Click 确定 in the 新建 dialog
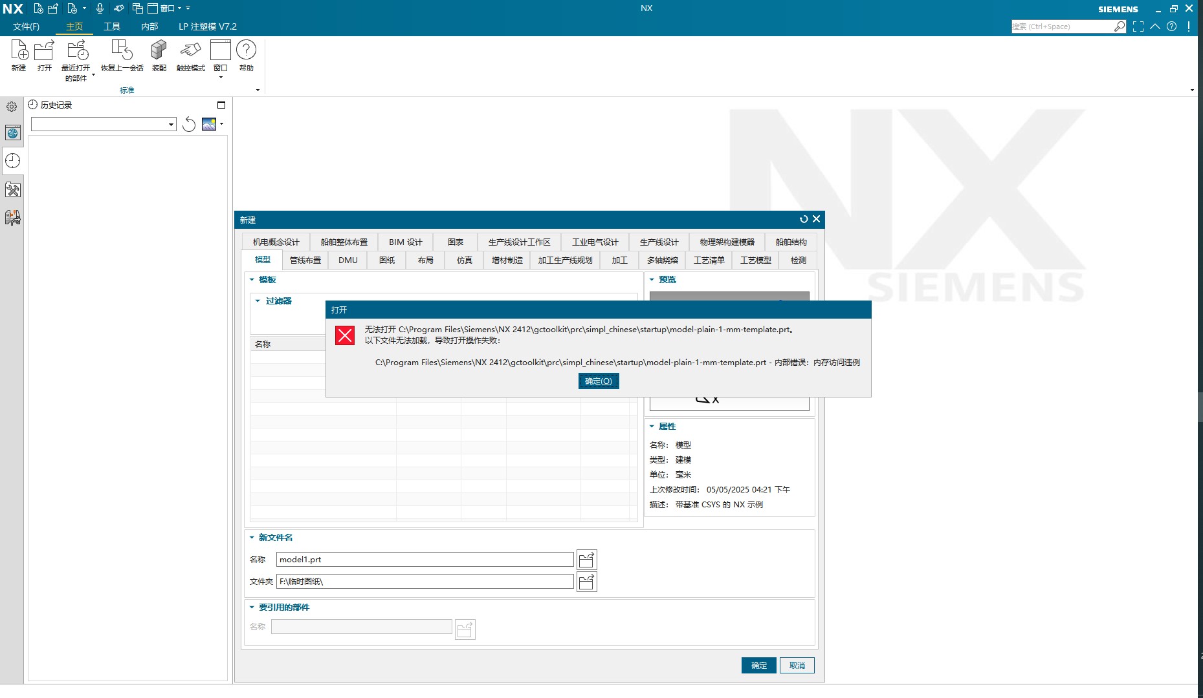This screenshot has height=698, width=1203. (x=759, y=666)
